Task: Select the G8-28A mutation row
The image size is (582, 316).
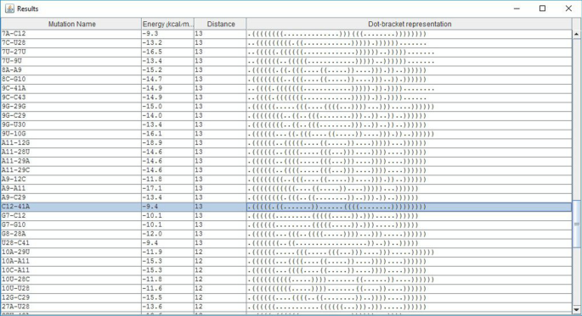Action: pyautogui.click(x=286, y=234)
